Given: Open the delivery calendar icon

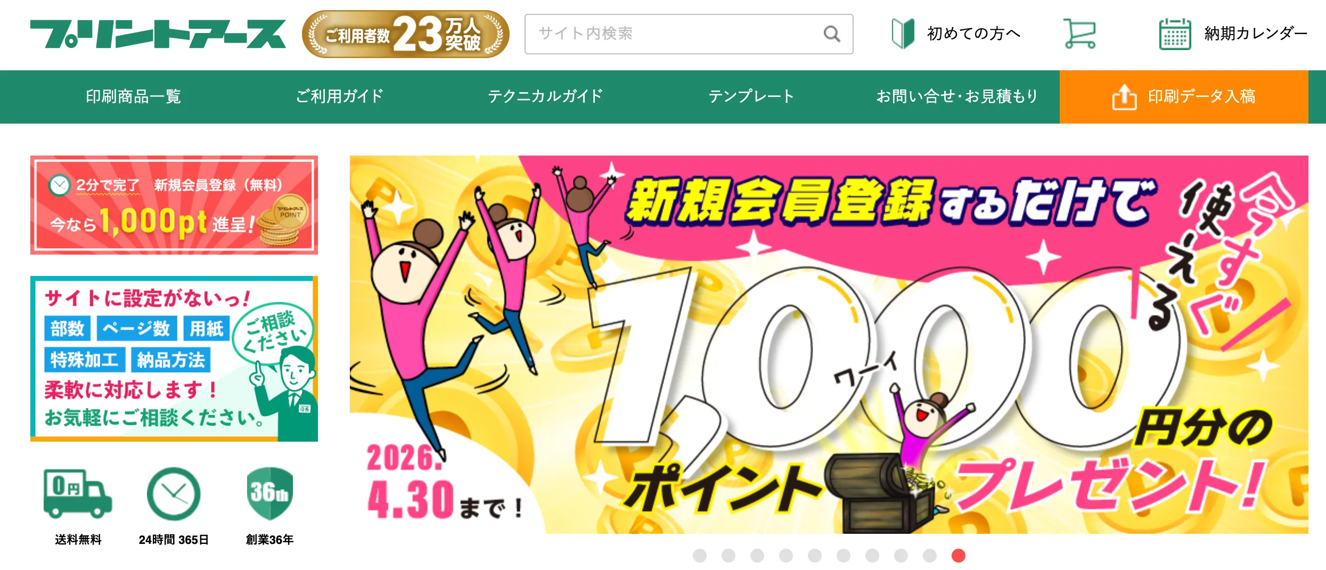Looking at the screenshot, I should 1175,34.
